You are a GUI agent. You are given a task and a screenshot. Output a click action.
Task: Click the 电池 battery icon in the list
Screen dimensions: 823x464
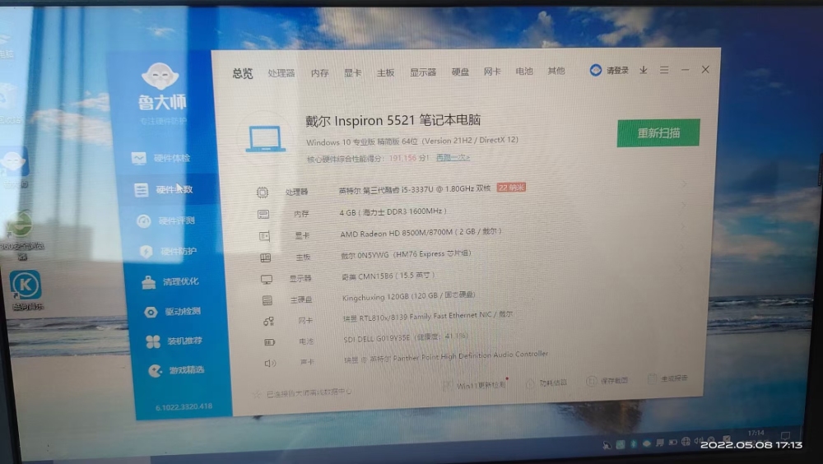269,342
